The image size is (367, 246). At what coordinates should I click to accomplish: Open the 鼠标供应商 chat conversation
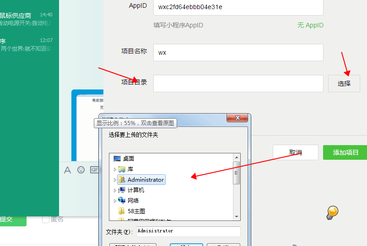pyautogui.click(x=26, y=19)
